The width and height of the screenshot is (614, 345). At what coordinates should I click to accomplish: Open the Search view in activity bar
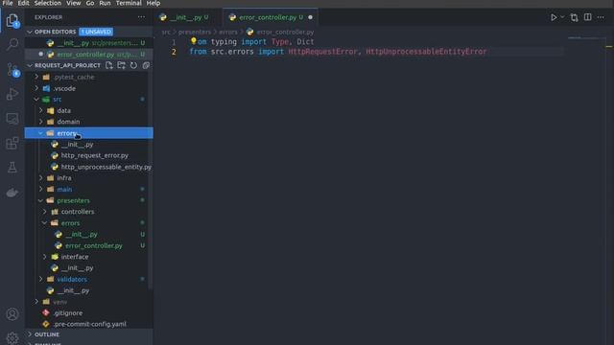click(12, 44)
